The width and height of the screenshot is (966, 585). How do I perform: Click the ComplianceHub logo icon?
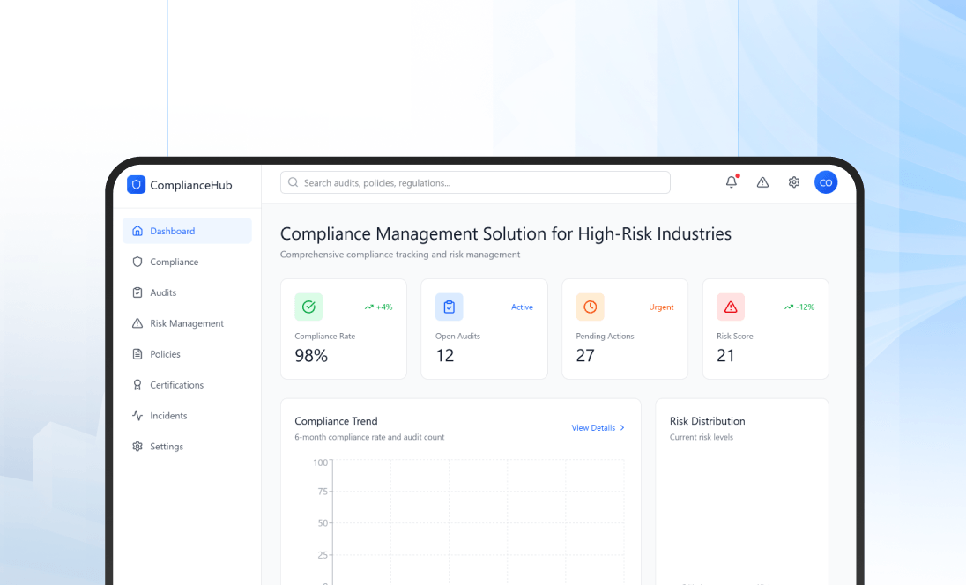click(x=136, y=184)
